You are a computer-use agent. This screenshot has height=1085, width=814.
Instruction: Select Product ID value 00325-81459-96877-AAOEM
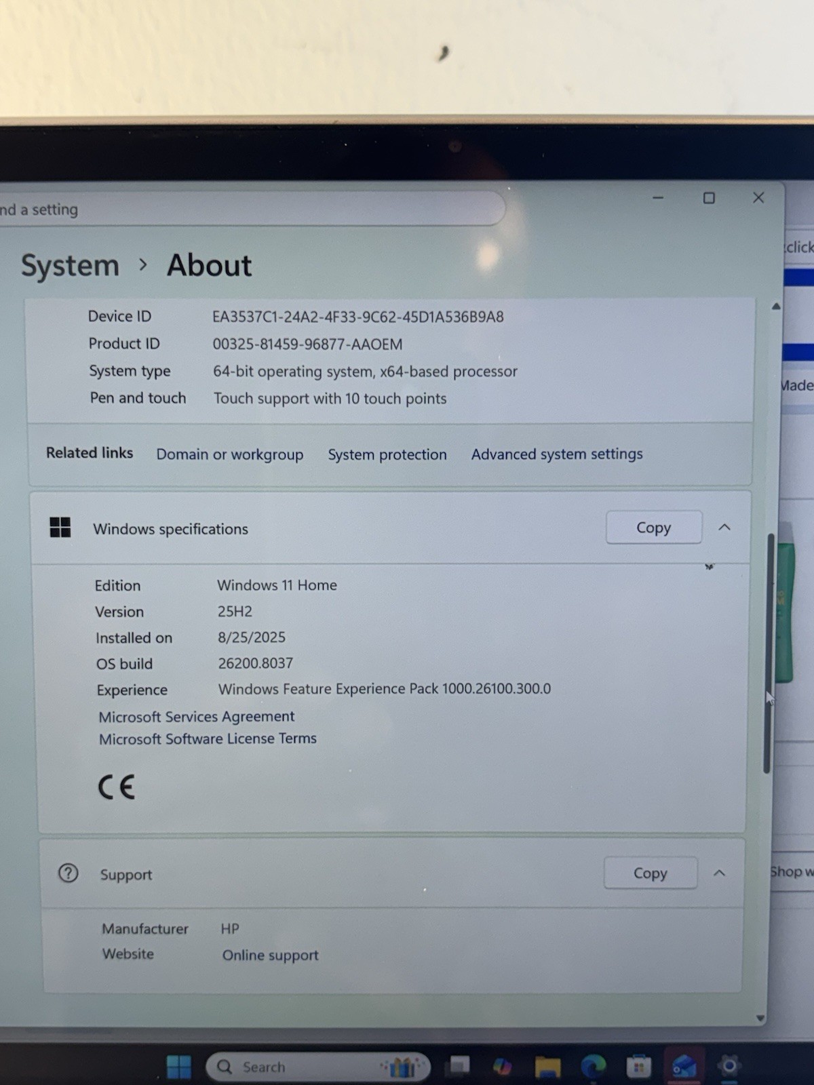click(307, 344)
